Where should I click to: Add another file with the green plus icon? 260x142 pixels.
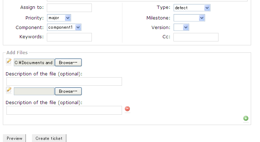pos(246,118)
